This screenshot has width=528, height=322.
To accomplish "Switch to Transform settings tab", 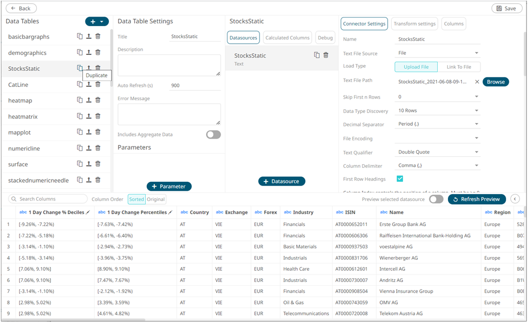I will tap(414, 24).
